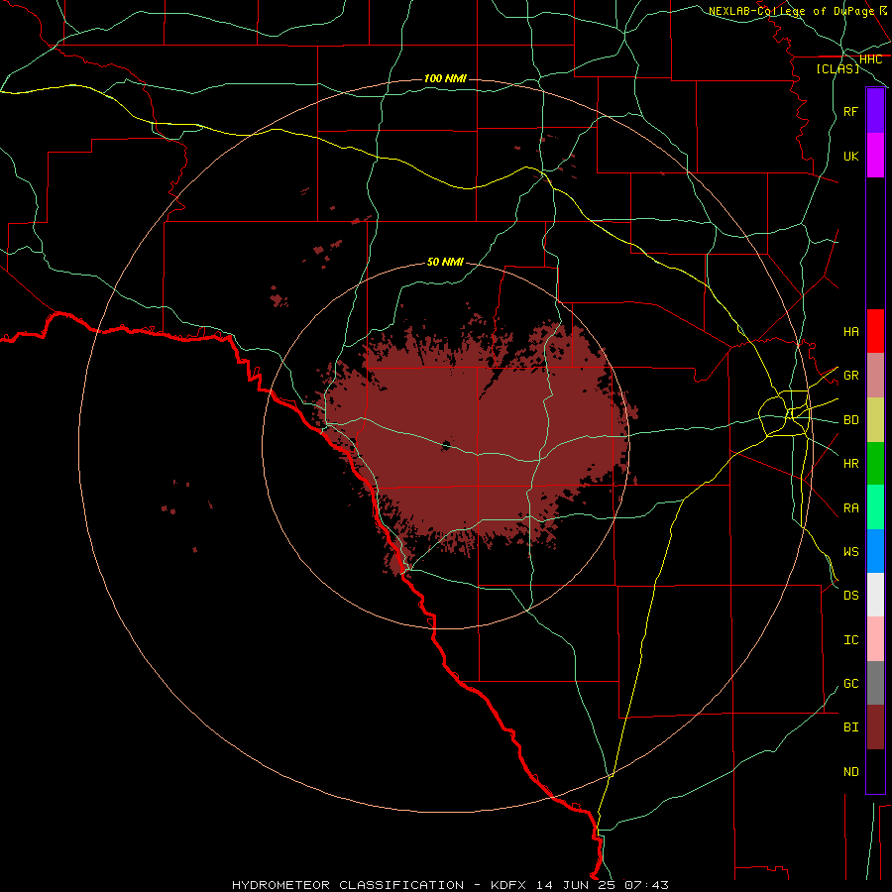Image resolution: width=892 pixels, height=892 pixels.
Task: Click the HA red legend swatch
Action: click(x=875, y=331)
